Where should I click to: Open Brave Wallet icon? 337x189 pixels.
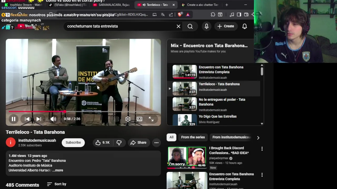(246, 15)
